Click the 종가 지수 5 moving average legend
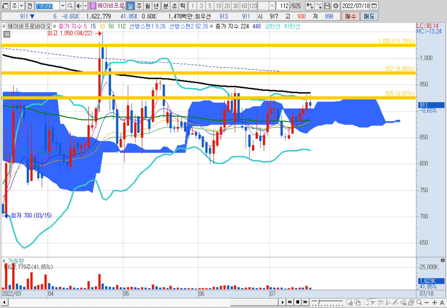 (x=73, y=26)
